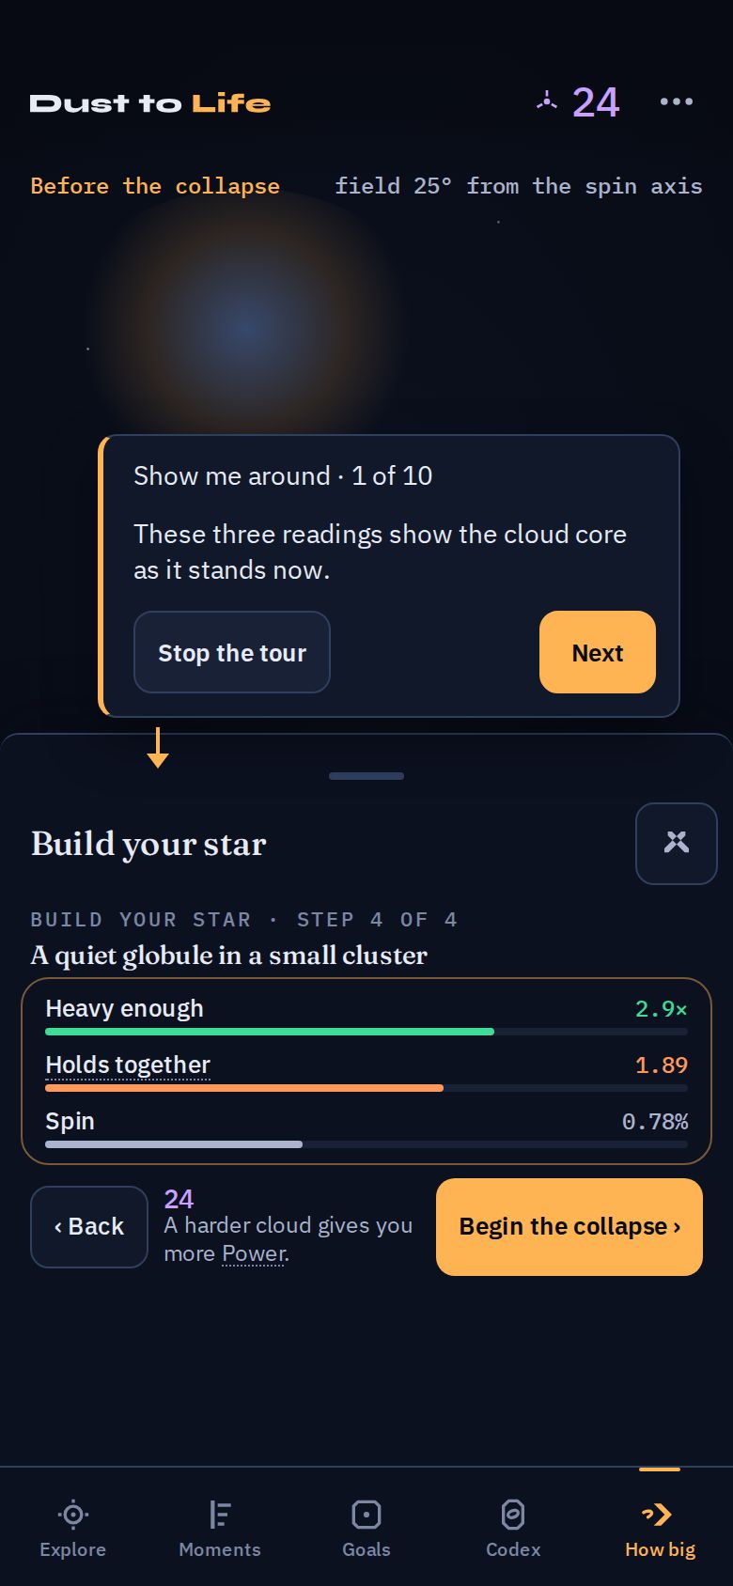Click the Heavy enough green progress bar
Viewport: 733px width, 1586px height.
tap(270, 1032)
